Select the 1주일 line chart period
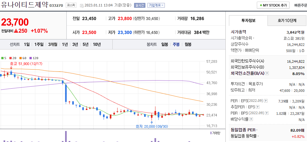 point(39,44)
